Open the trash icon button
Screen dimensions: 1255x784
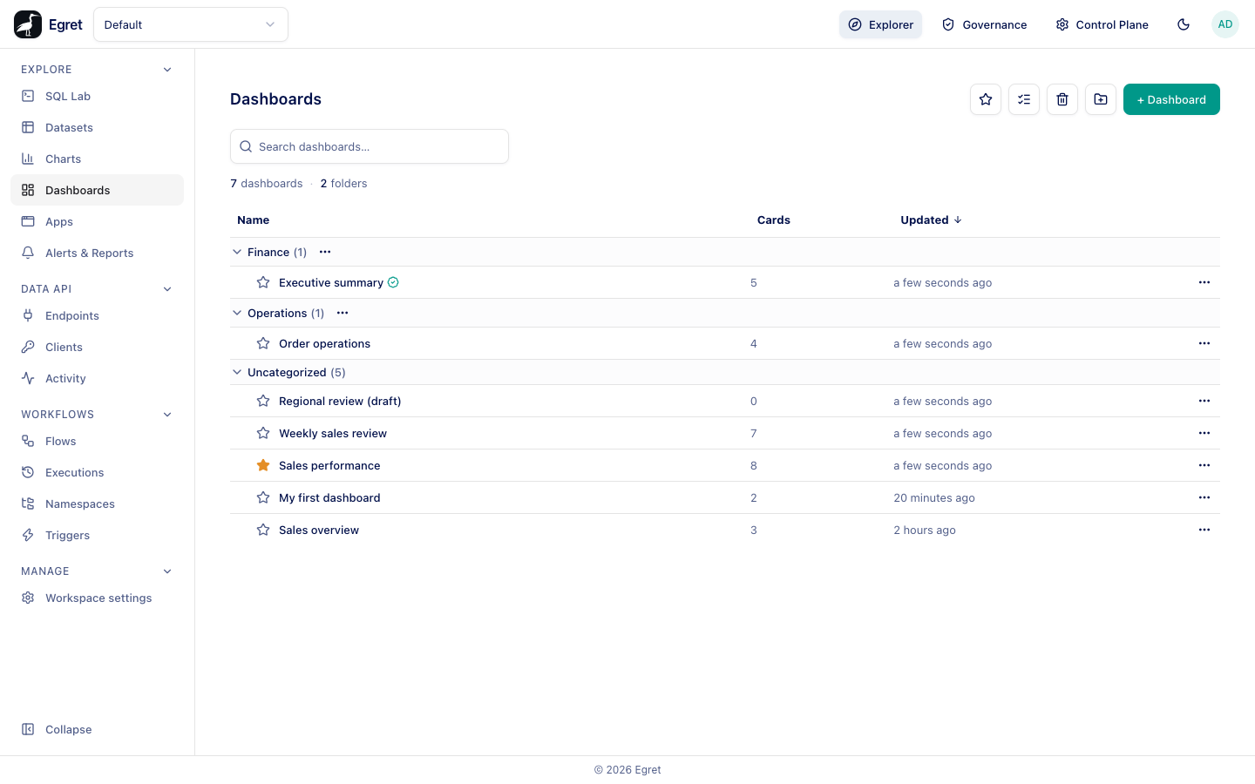tap(1062, 99)
